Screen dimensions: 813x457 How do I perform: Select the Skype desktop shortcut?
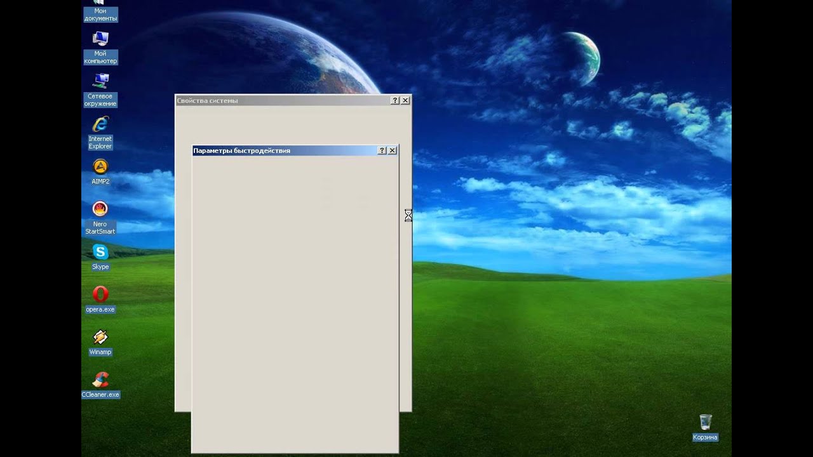pos(100,256)
